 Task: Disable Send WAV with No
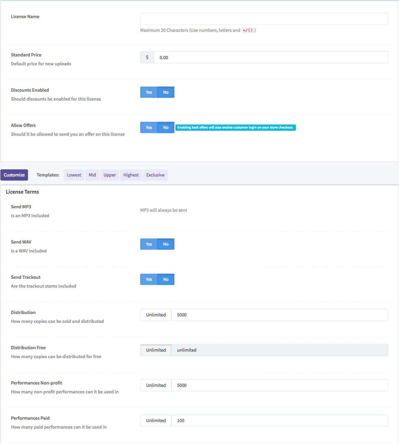click(166, 244)
